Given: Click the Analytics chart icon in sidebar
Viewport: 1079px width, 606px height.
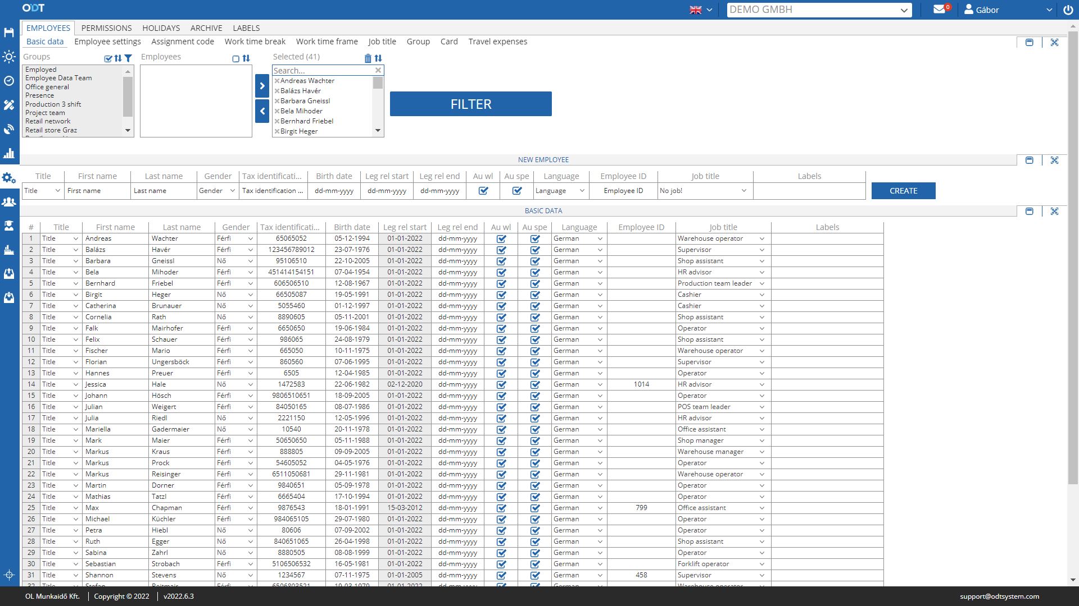Looking at the screenshot, I should tap(10, 153).
